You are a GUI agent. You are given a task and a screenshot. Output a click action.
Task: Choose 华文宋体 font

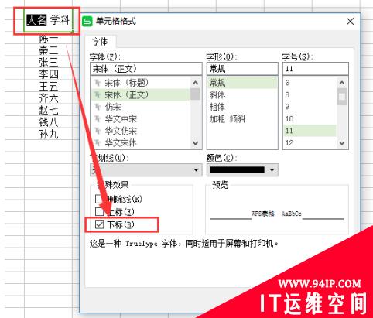[x=141, y=142]
